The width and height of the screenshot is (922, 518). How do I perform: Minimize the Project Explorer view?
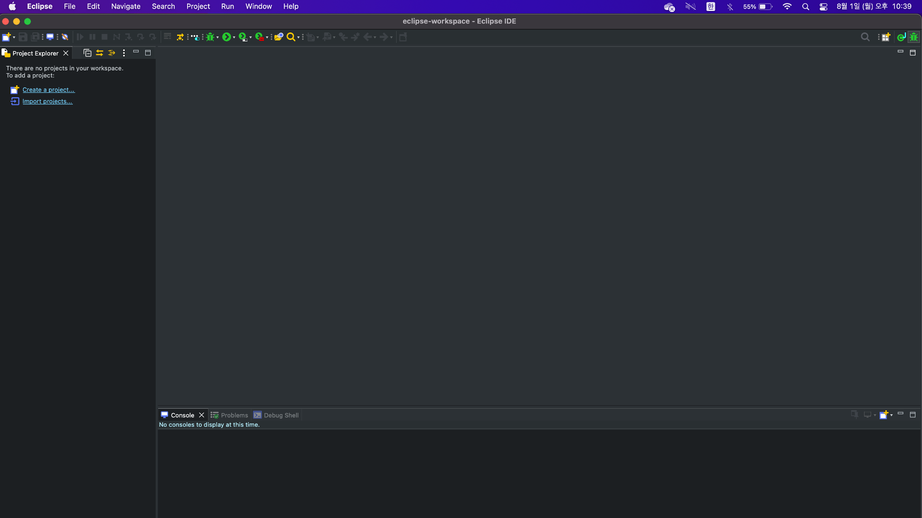pyautogui.click(x=136, y=52)
